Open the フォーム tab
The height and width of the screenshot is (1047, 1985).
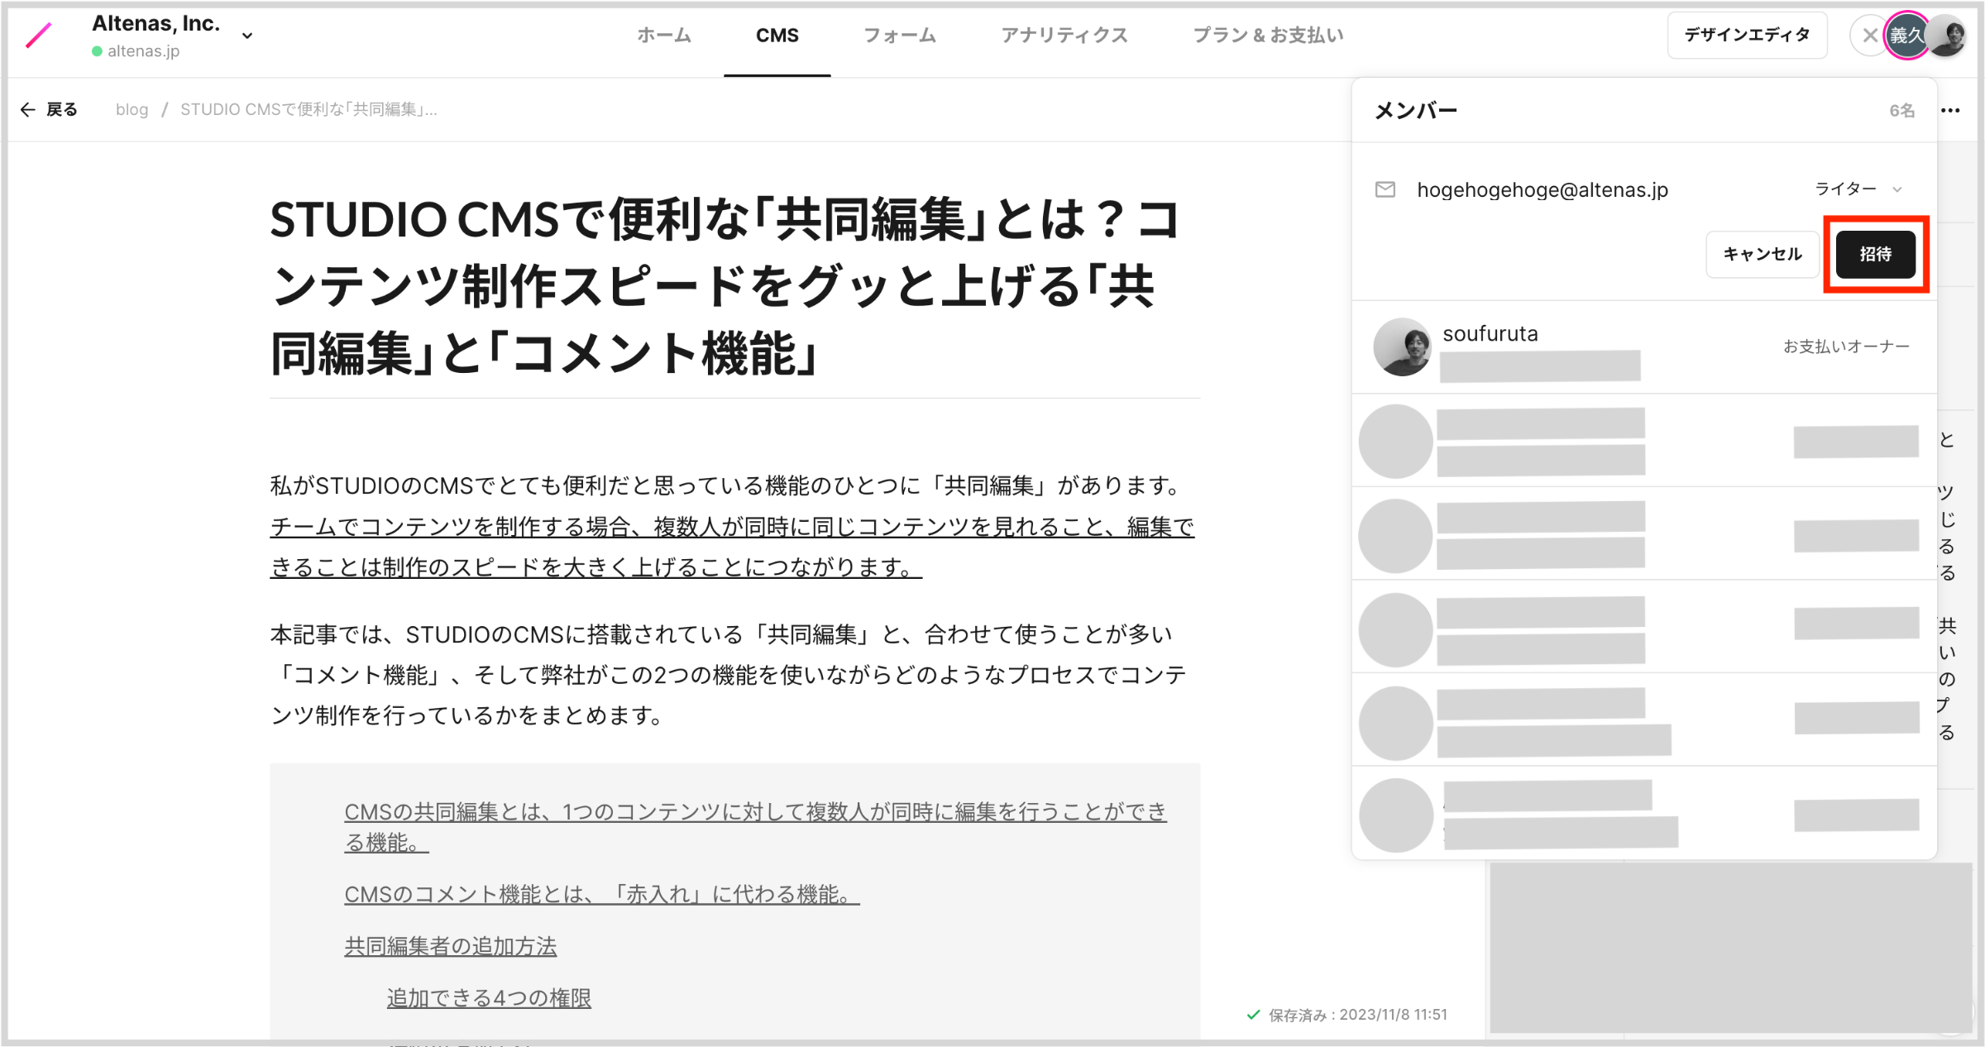[x=899, y=36]
